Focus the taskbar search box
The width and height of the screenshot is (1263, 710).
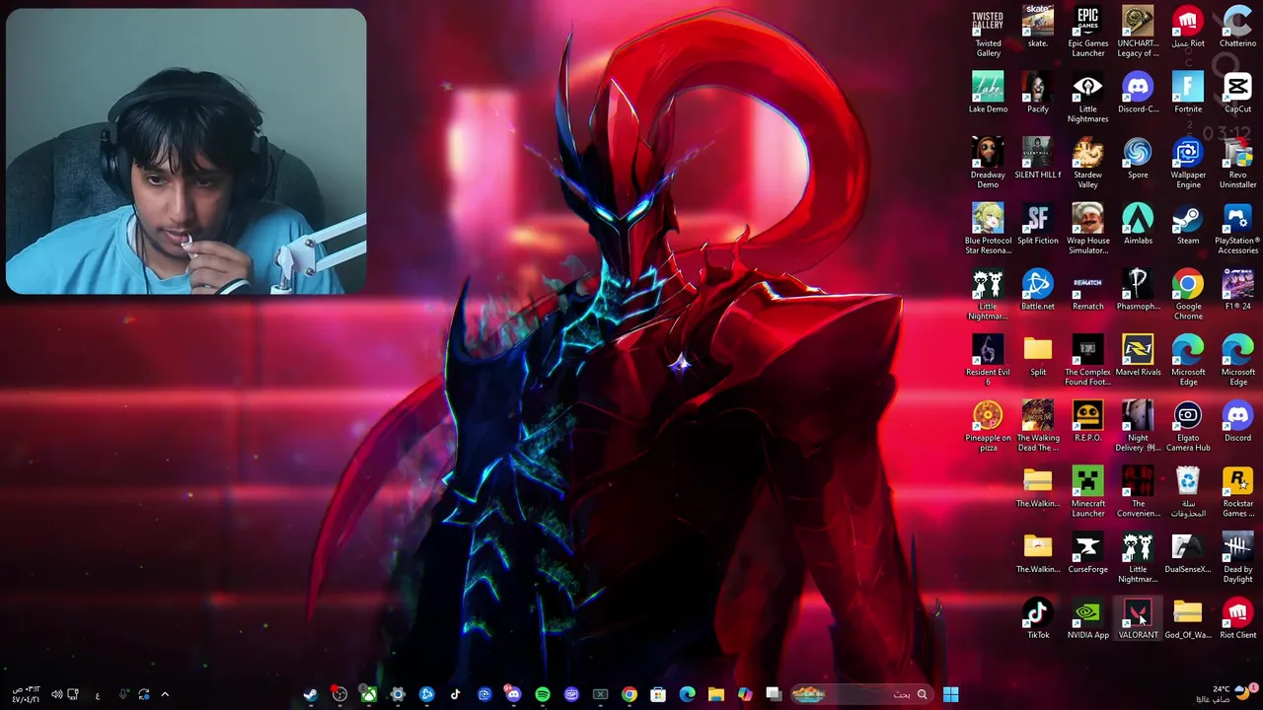(x=861, y=694)
